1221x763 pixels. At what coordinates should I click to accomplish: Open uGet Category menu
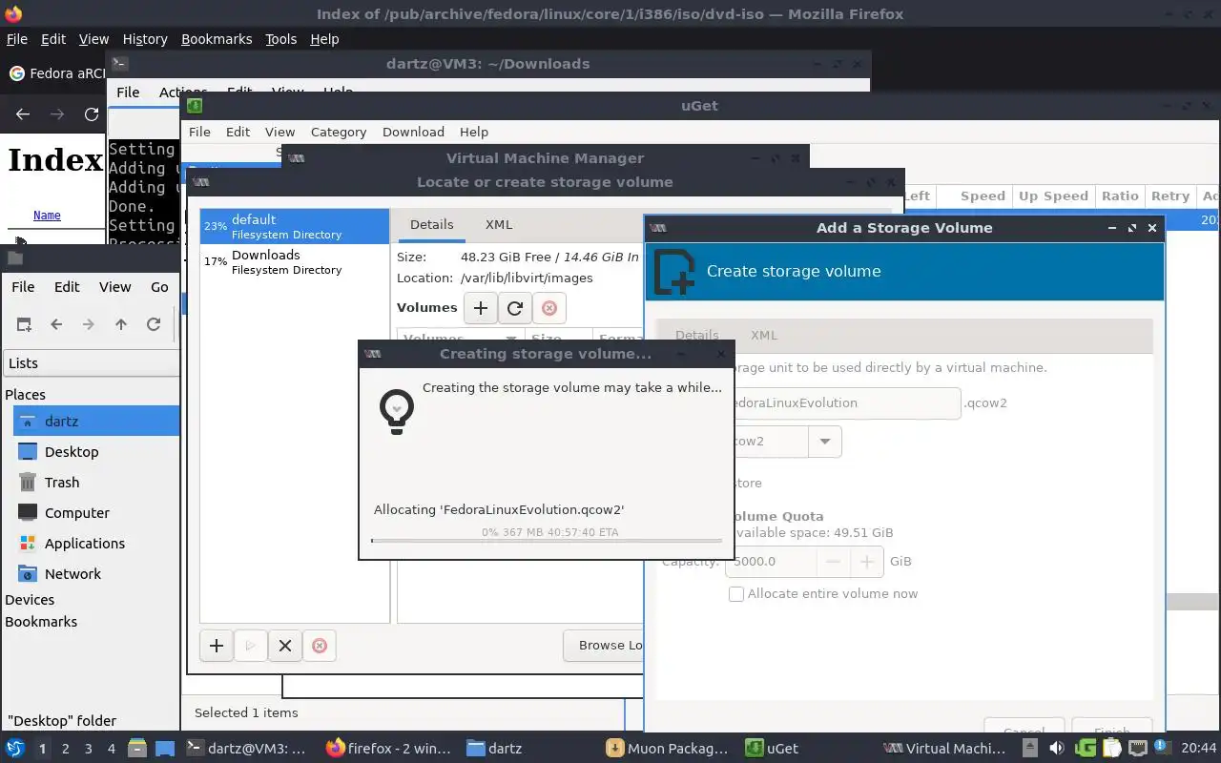(339, 132)
